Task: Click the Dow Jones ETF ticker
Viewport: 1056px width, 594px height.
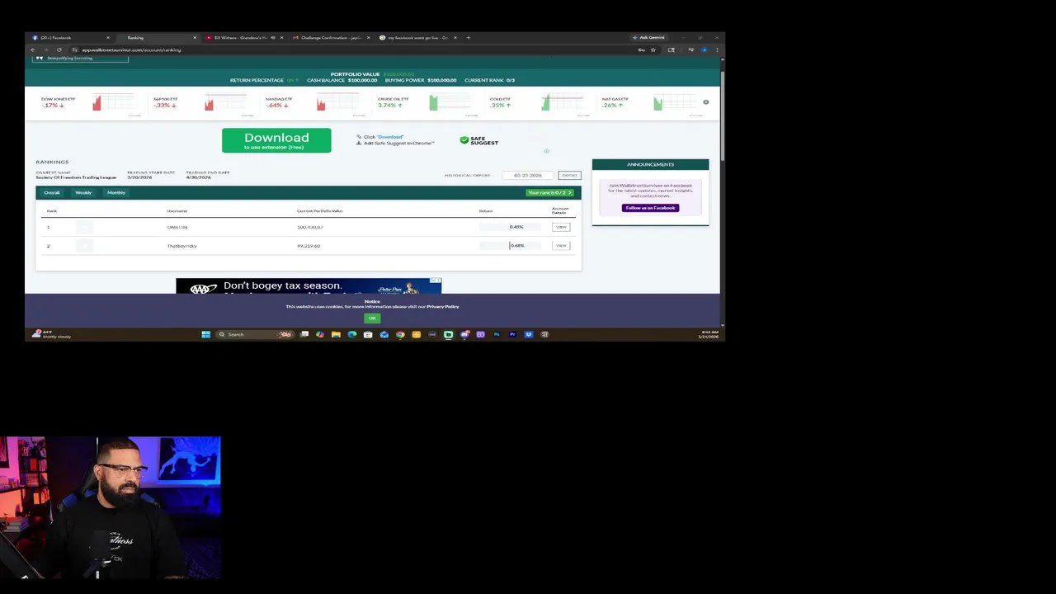Action: (58, 102)
